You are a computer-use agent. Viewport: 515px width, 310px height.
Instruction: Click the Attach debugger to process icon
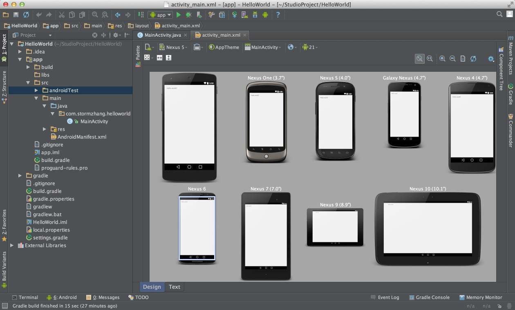point(199,15)
